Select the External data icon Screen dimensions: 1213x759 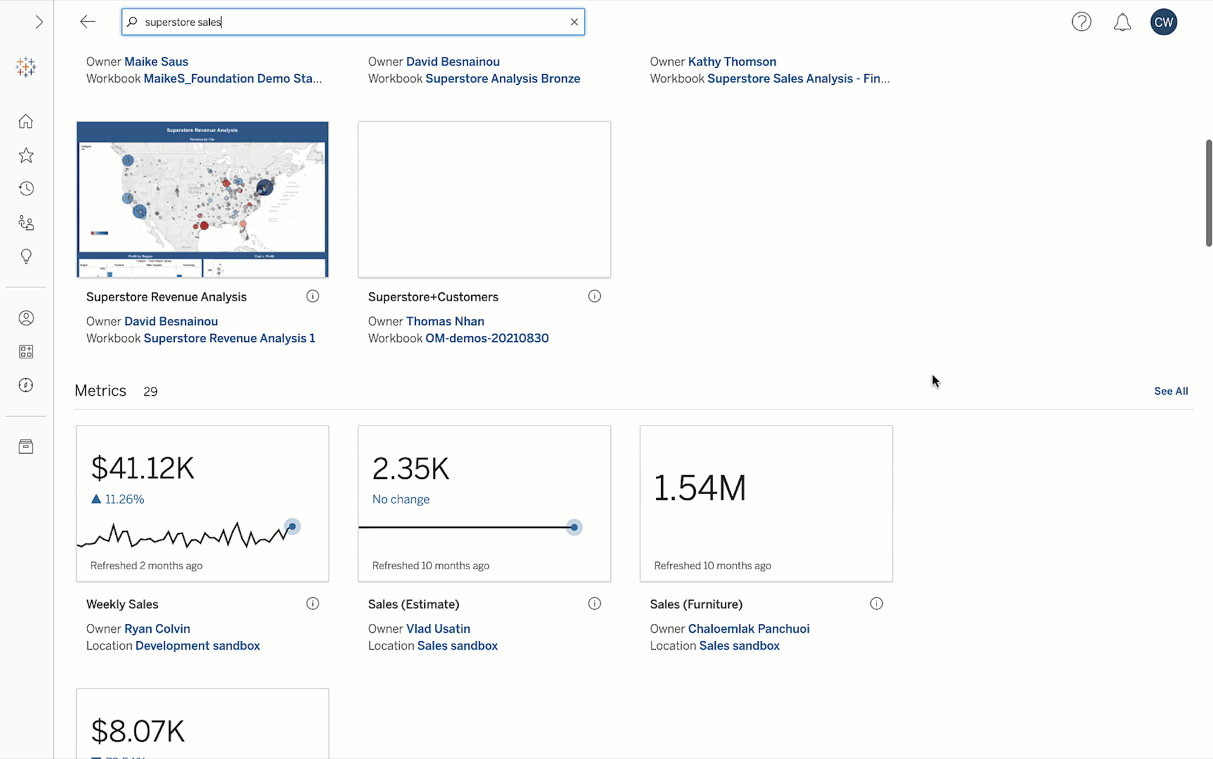coord(25,446)
